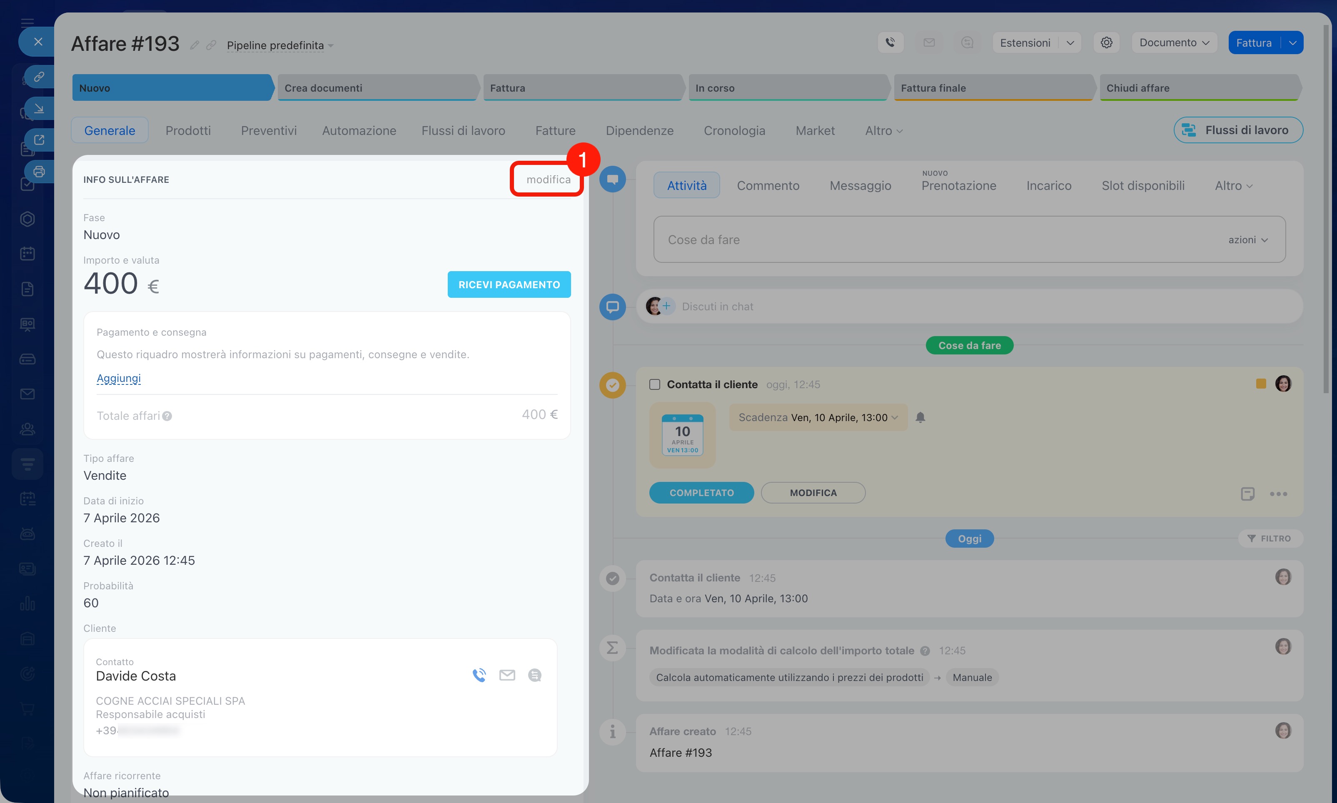Image resolution: width=1337 pixels, height=803 pixels.
Task: Email Davide Costa via envelope icon
Action: point(507,675)
